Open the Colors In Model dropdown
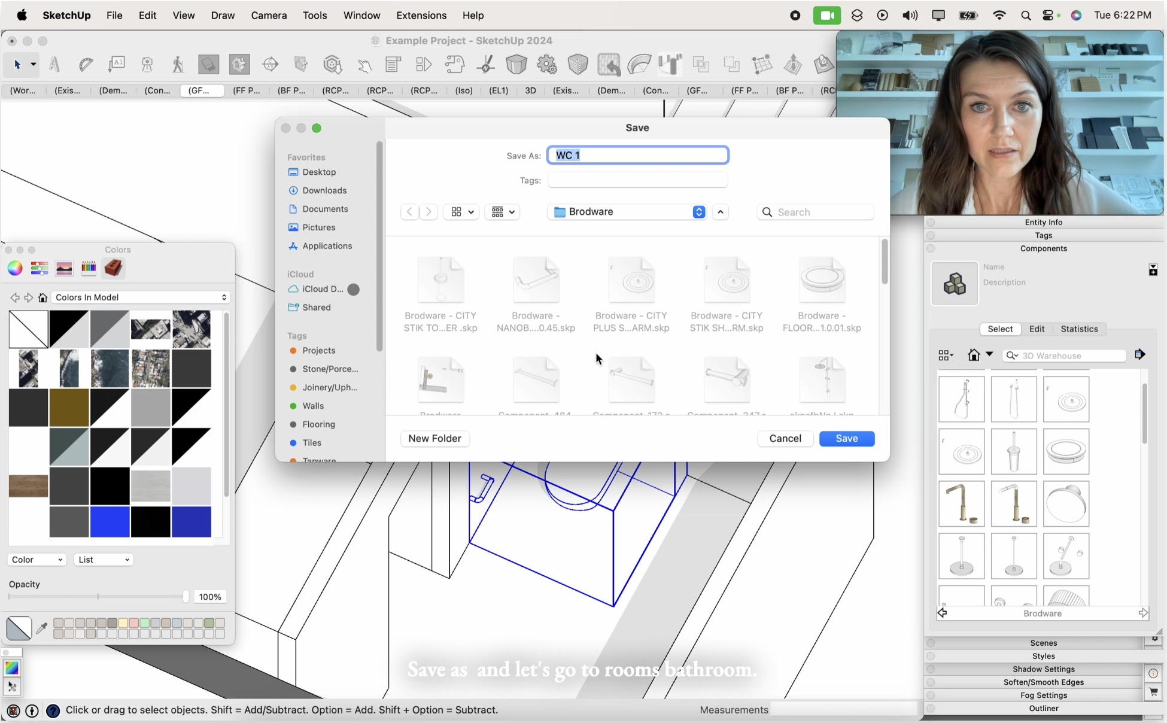Screen dimensions: 1167x723 click(x=141, y=297)
